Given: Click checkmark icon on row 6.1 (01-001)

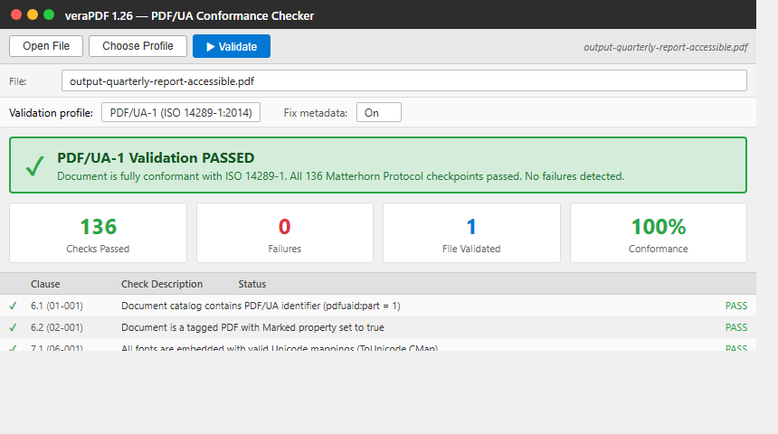Looking at the screenshot, I should 13,306.
